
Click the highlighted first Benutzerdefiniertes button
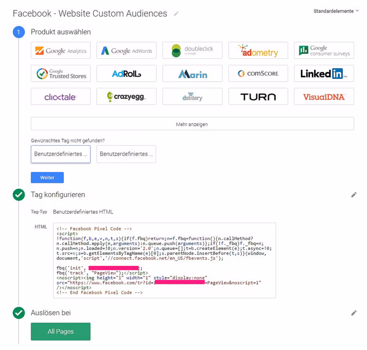click(60, 154)
